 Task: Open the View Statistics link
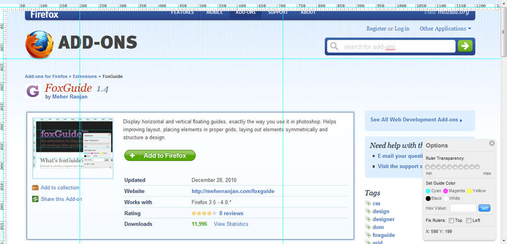coord(231,224)
